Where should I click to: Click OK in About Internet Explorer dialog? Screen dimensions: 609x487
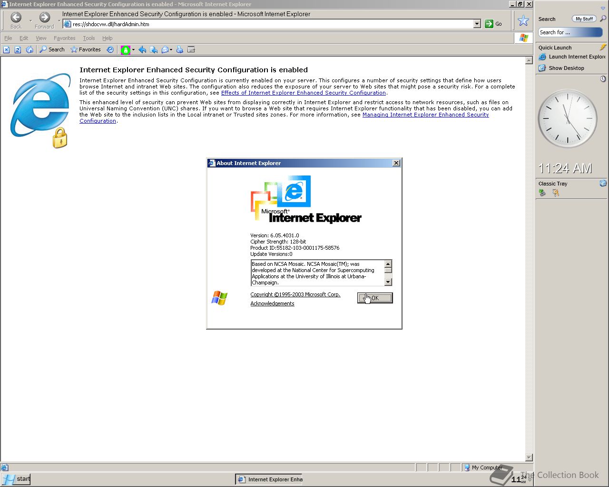(x=375, y=298)
